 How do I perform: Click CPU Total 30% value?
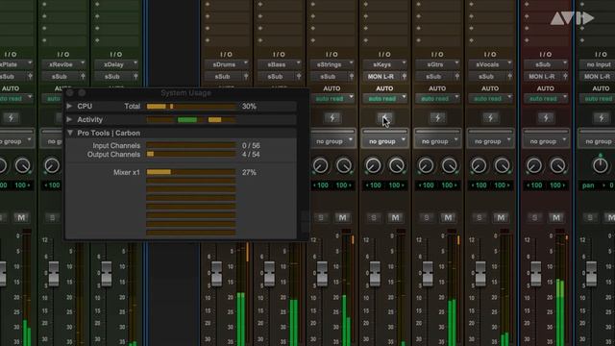pyautogui.click(x=249, y=107)
